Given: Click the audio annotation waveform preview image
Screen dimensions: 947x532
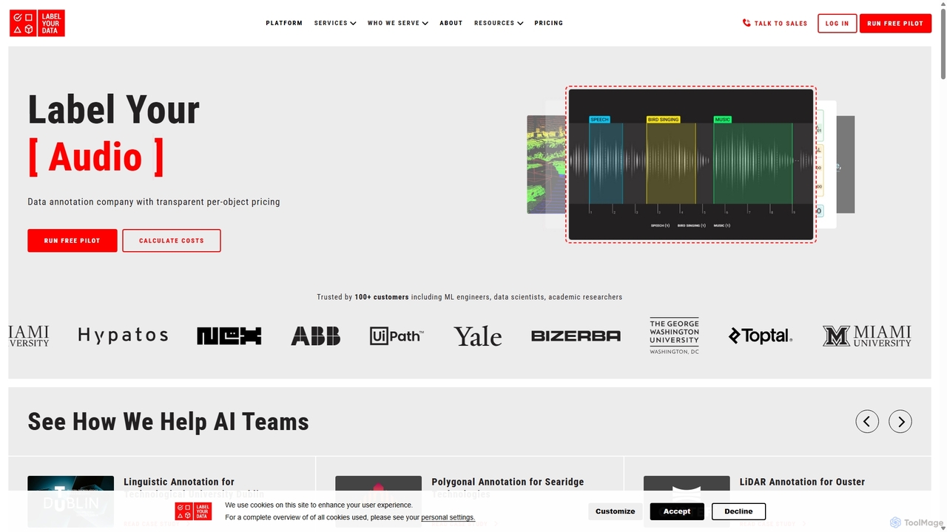Looking at the screenshot, I should point(691,164).
